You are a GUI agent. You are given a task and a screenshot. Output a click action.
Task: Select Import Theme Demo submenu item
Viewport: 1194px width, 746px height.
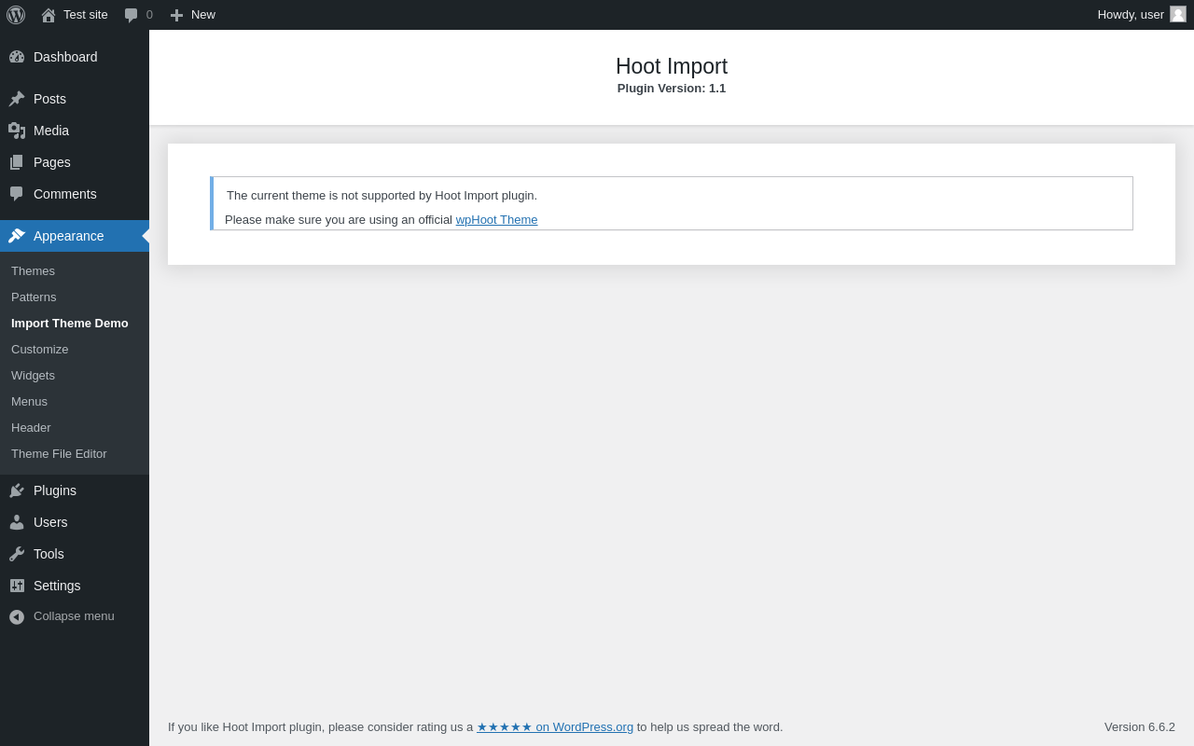(x=70, y=324)
